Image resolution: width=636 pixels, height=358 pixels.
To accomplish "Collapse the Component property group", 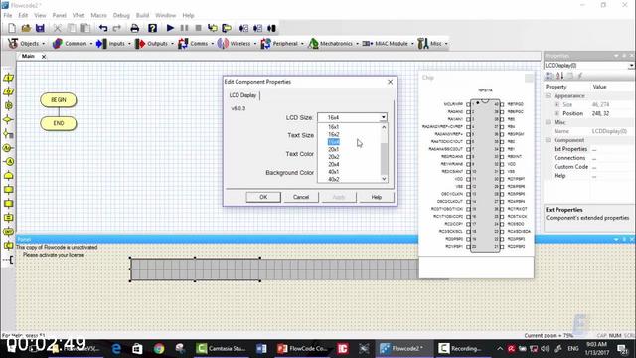I will (548, 140).
